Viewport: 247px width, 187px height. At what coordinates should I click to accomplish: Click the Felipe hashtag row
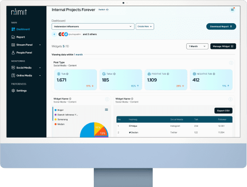click(x=174, y=126)
